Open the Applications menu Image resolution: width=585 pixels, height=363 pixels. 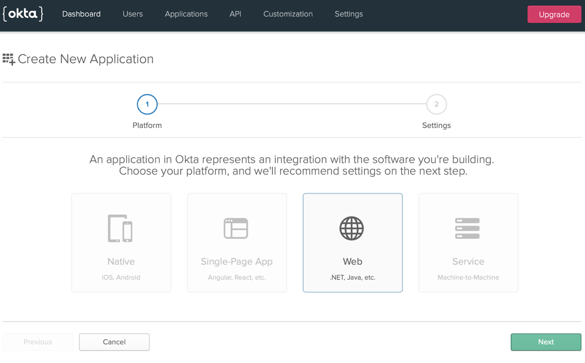pyautogui.click(x=186, y=14)
